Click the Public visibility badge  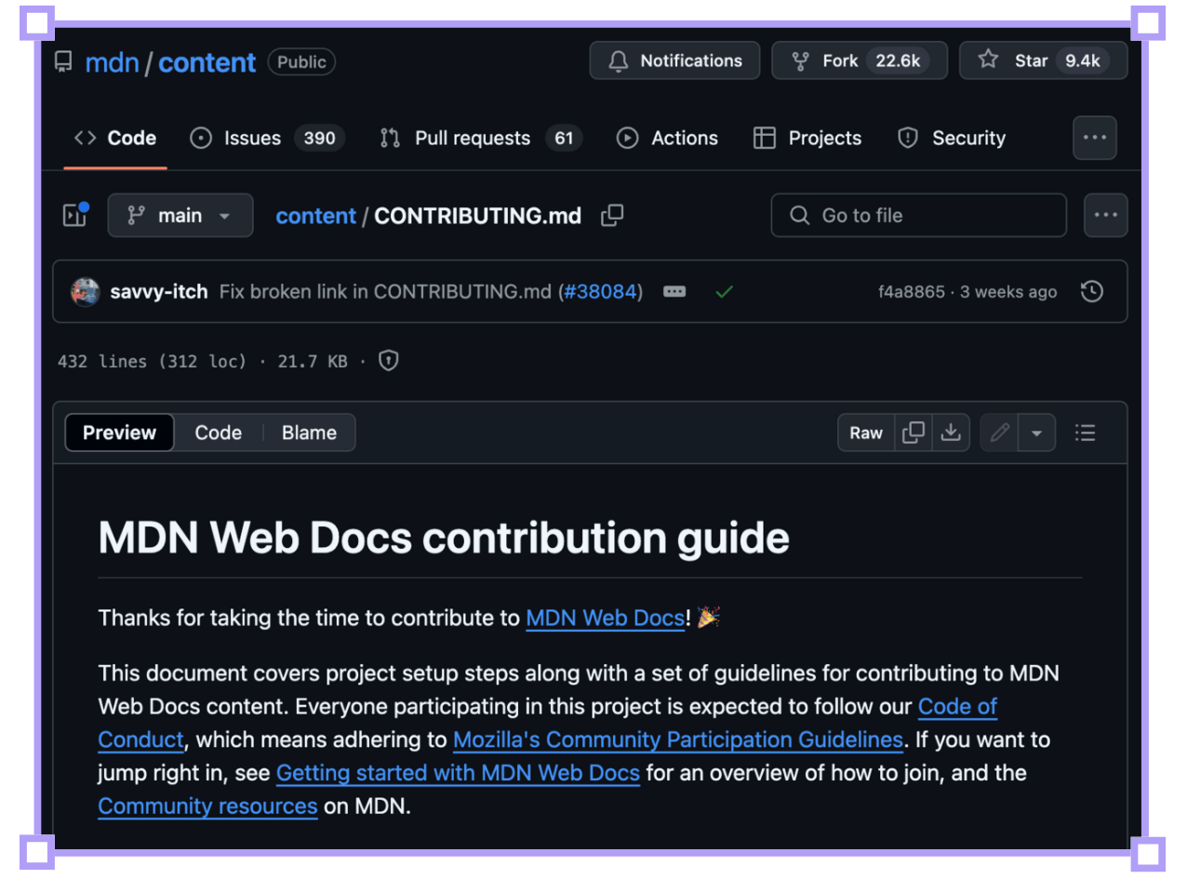301,62
